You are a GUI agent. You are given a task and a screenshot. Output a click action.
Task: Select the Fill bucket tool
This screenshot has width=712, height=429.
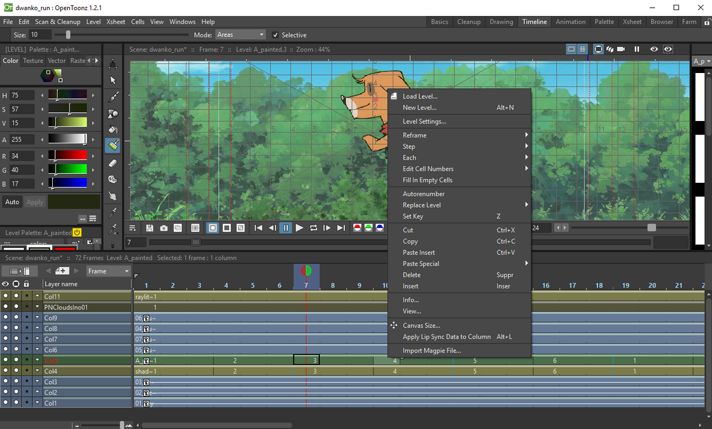point(113,129)
